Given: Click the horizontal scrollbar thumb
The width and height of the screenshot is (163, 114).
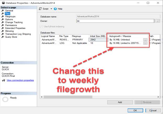Looking at the screenshot, I should click(x=68, y=97).
